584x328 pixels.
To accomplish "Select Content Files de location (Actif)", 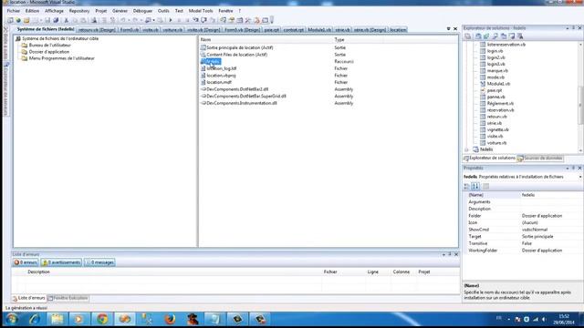I will (236, 55).
